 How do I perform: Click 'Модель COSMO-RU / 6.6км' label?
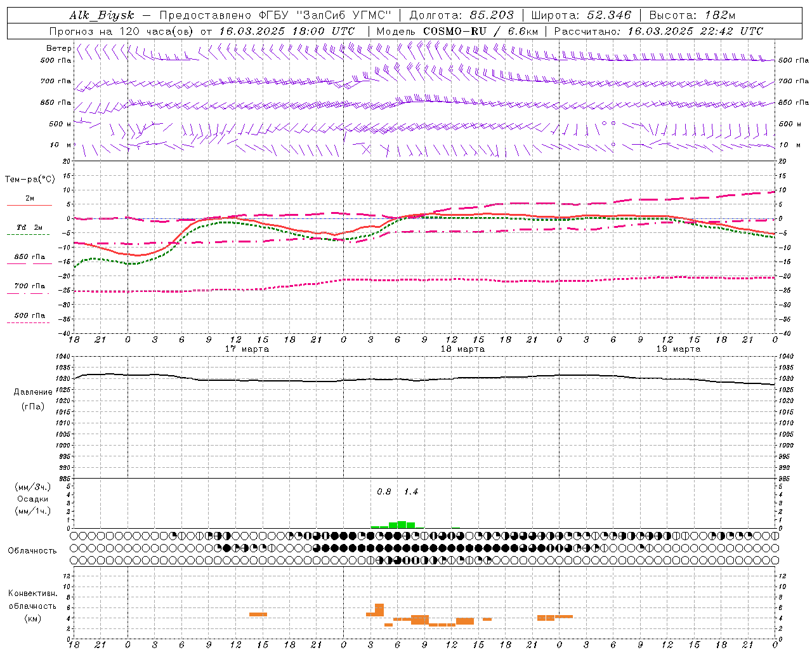(457, 31)
